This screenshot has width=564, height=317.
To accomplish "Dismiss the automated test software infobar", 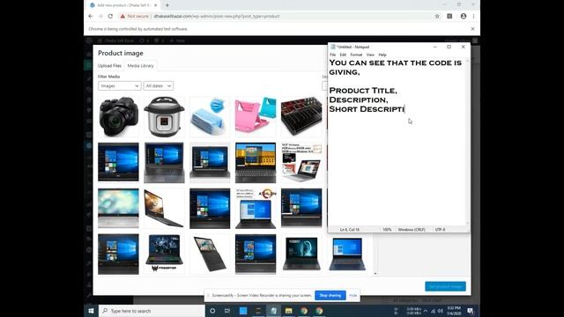I will tap(472, 29).
